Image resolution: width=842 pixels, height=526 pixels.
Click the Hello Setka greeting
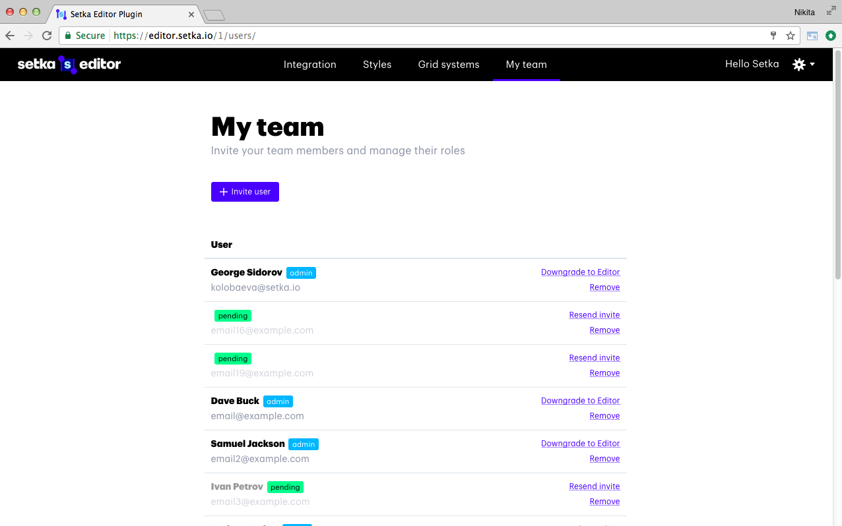pyautogui.click(x=752, y=64)
